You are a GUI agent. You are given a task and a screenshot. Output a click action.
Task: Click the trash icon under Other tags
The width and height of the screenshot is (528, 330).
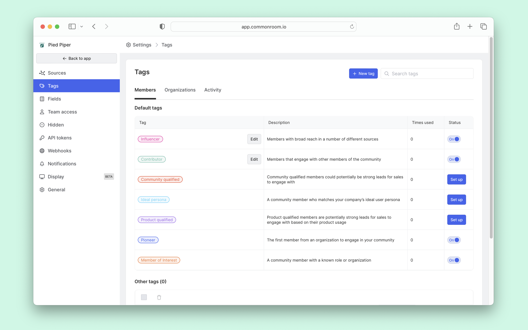pos(159,297)
